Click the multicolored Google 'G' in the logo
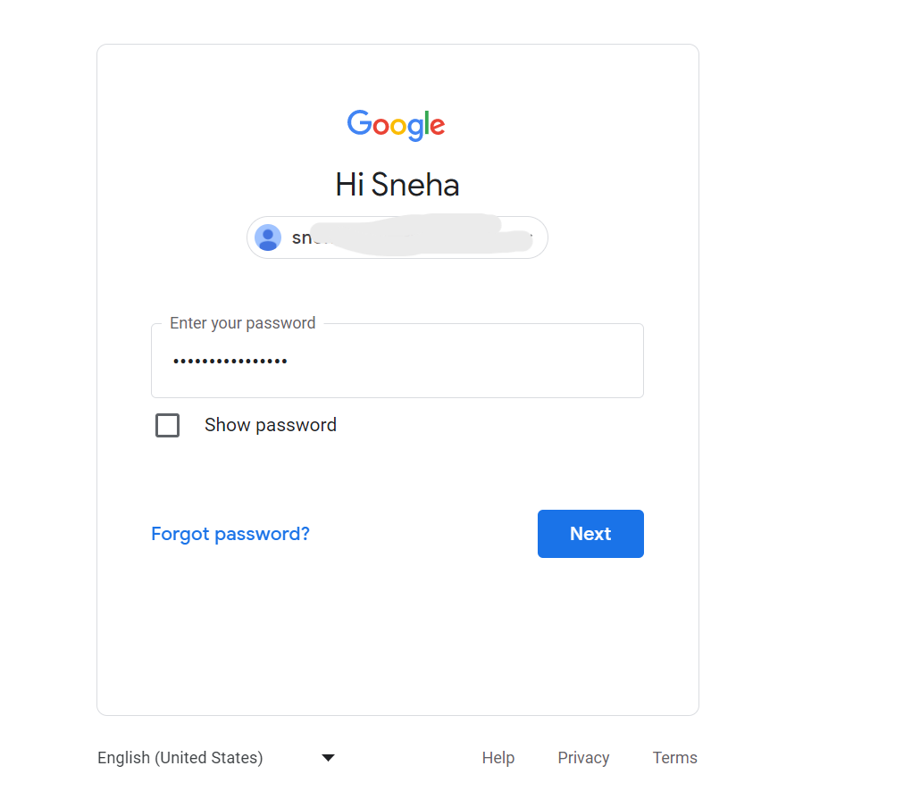Viewport: 920px width, 799px height. click(357, 125)
